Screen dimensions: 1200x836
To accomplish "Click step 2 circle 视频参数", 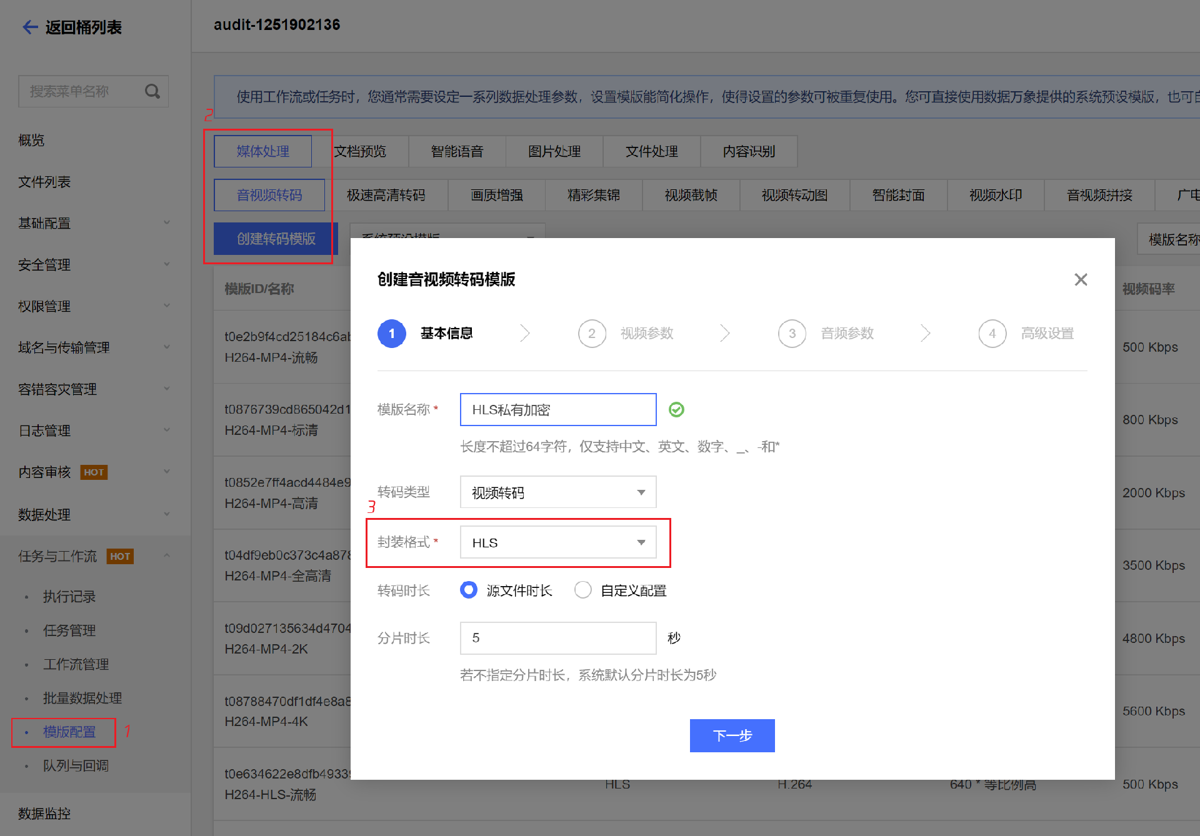I will pos(591,334).
